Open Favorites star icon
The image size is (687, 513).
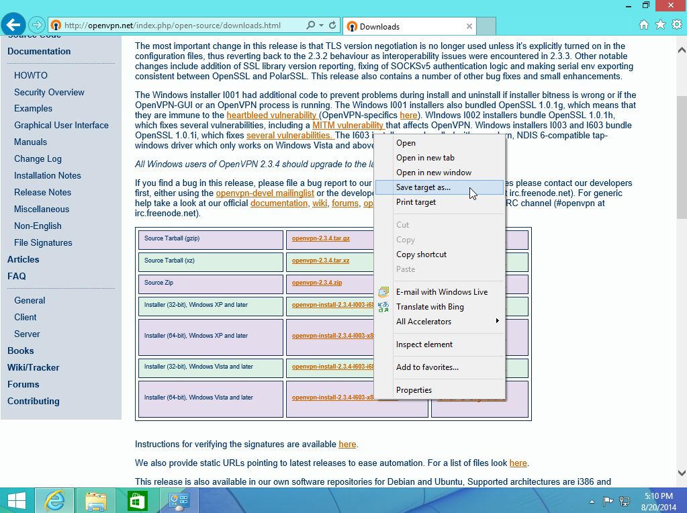pos(660,25)
